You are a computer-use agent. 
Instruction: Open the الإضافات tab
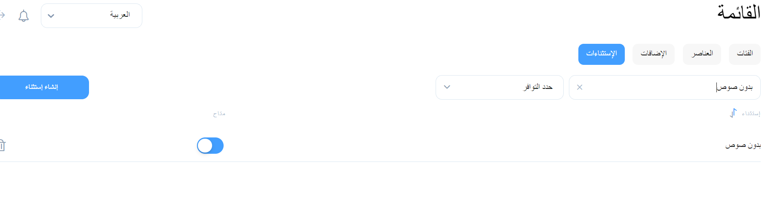tap(653, 54)
